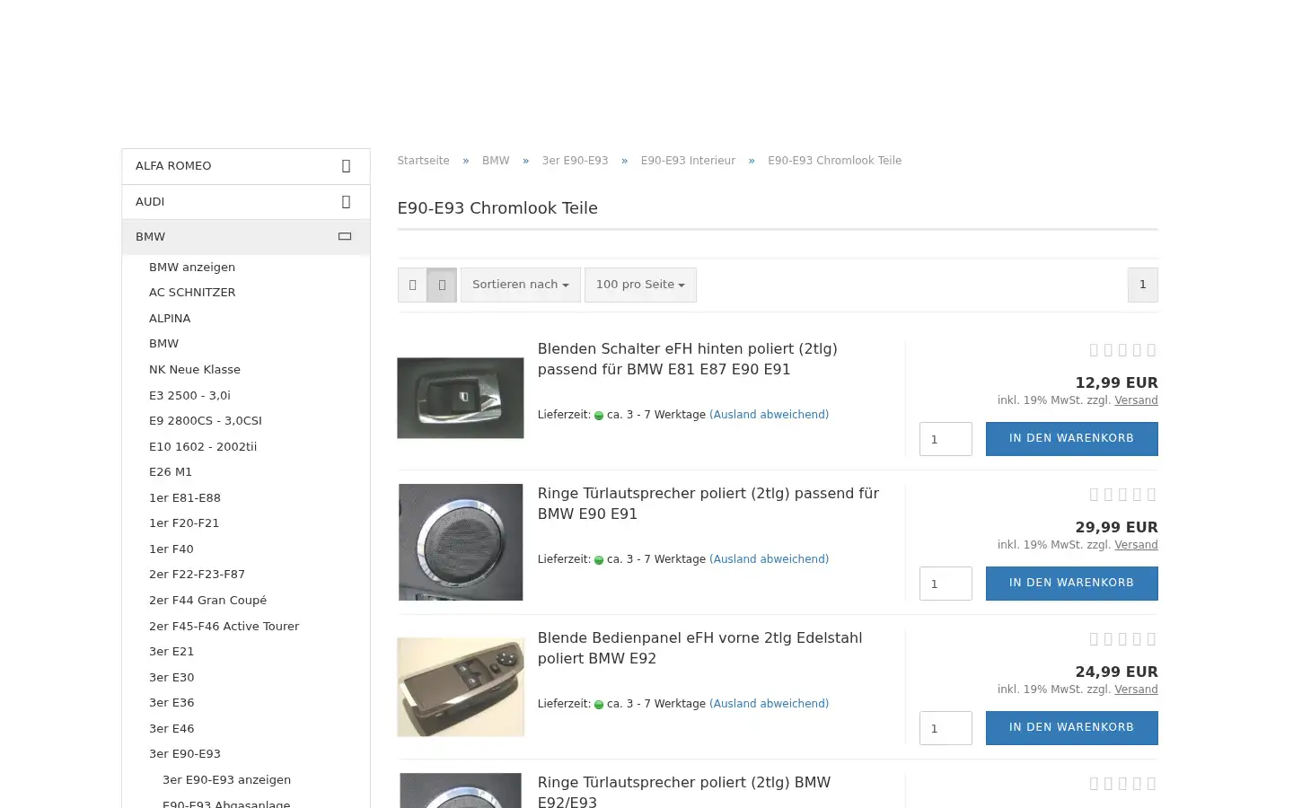Image resolution: width=1293 pixels, height=808 pixels.
Task: Open 3er E90-E93 anzeigen sub-item
Action: 226,780
